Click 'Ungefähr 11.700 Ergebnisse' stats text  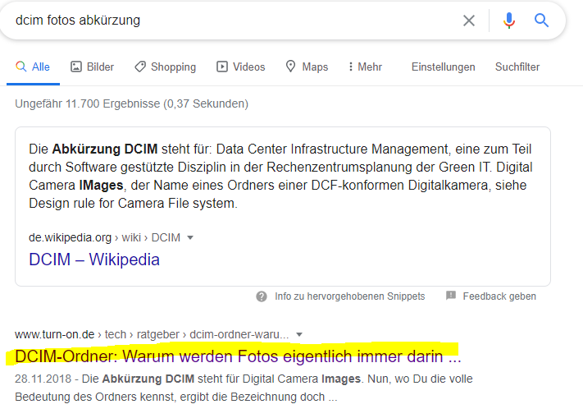coord(132,103)
